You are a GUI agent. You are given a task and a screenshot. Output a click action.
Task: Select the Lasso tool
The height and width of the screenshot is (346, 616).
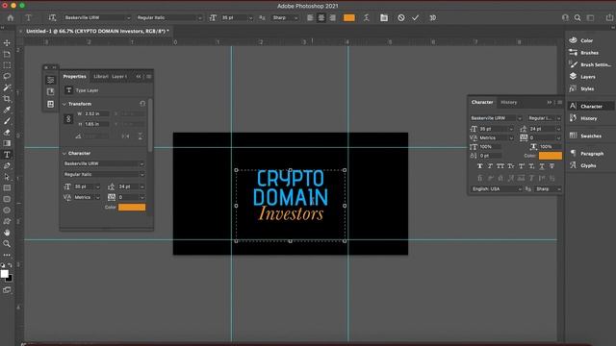point(7,76)
